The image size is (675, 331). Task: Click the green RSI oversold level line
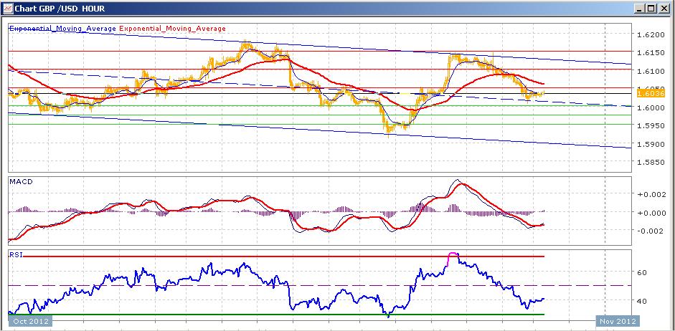coord(276,315)
